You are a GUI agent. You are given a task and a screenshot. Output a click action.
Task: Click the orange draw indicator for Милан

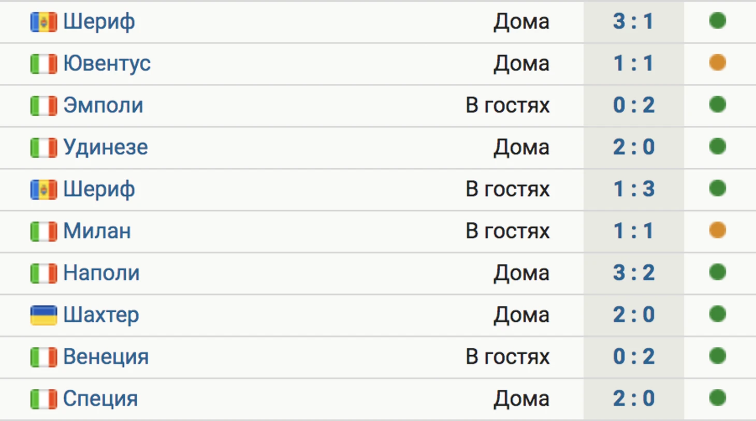tap(717, 230)
